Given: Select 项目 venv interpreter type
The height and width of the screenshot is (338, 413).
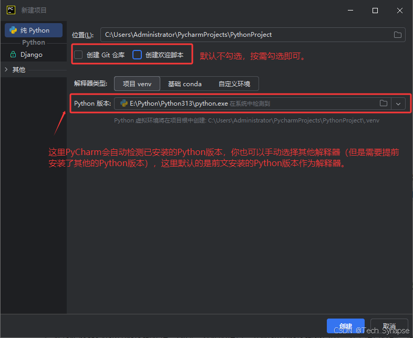Looking at the screenshot, I should click(137, 84).
